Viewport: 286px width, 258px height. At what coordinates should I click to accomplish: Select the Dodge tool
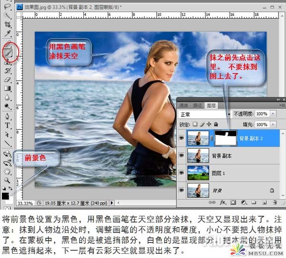pos(7,106)
